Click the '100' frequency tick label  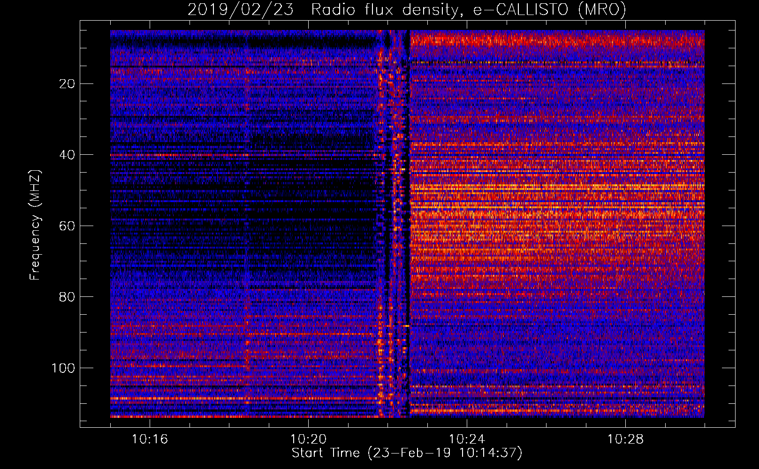[63, 368]
